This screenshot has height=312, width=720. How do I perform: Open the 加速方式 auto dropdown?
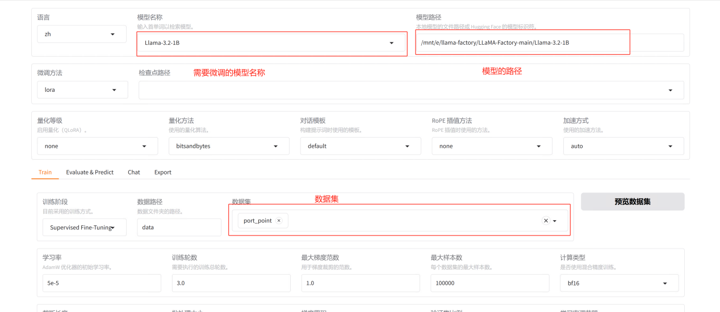623,146
